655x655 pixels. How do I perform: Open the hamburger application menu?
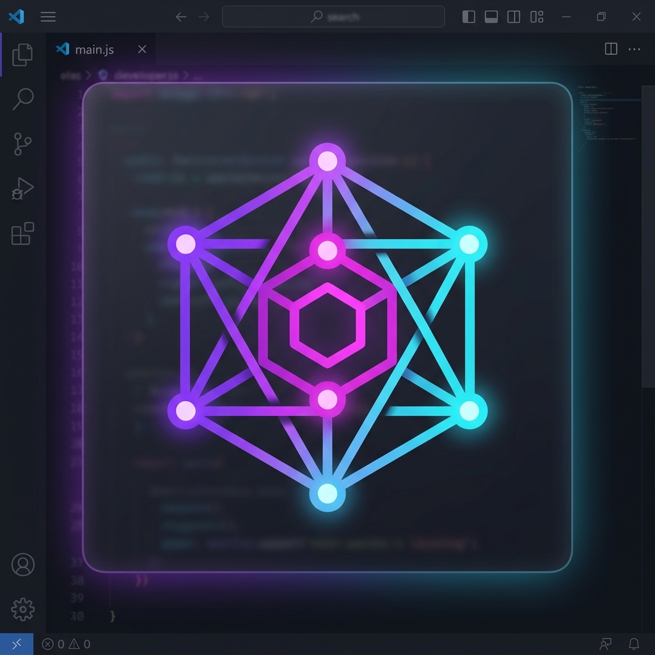point(48,17)
